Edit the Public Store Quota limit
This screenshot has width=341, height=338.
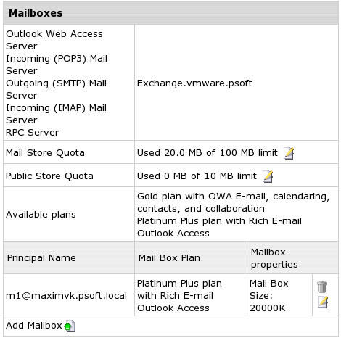tap(268, 176)
